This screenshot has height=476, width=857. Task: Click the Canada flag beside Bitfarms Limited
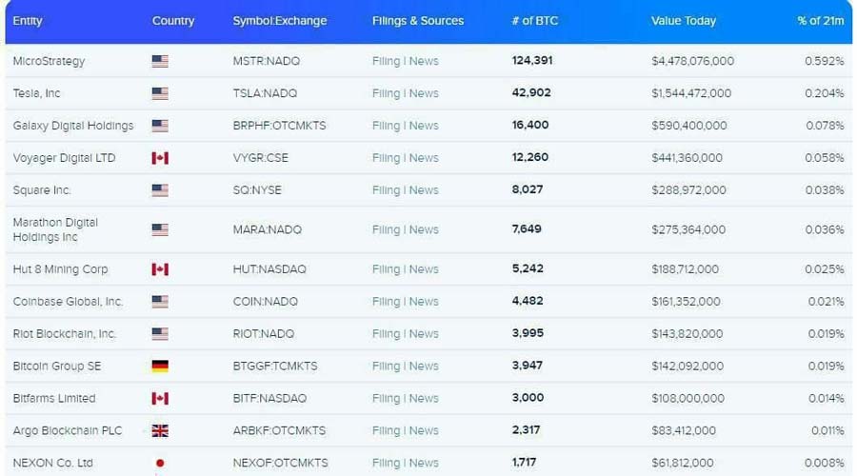pyautogui.click(x=160, y=399)
